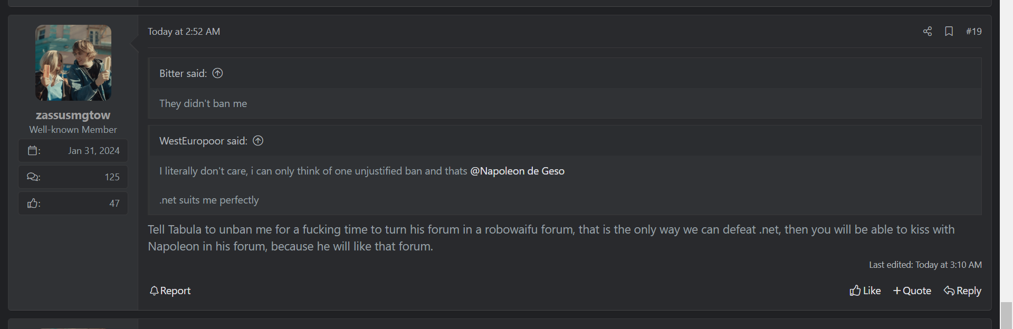Image resolution: width=1013 pixels, height=329 pixels.
Task: Click the "WestEuropoor said:" quote header
Action: pos(203,141)
